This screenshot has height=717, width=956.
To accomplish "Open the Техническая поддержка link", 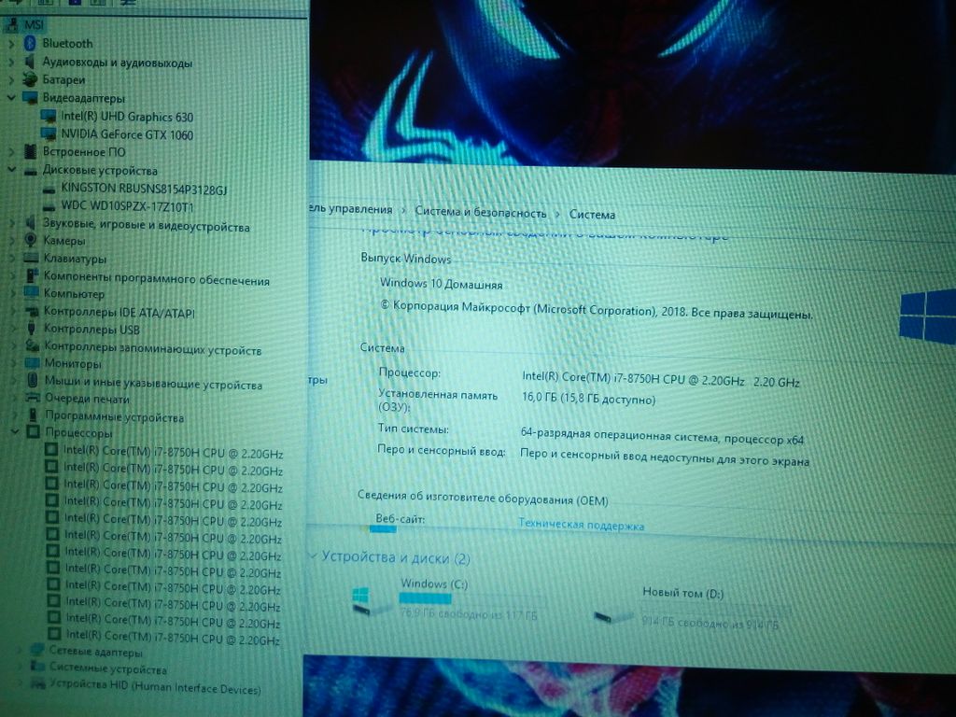I will coord(581,525).
